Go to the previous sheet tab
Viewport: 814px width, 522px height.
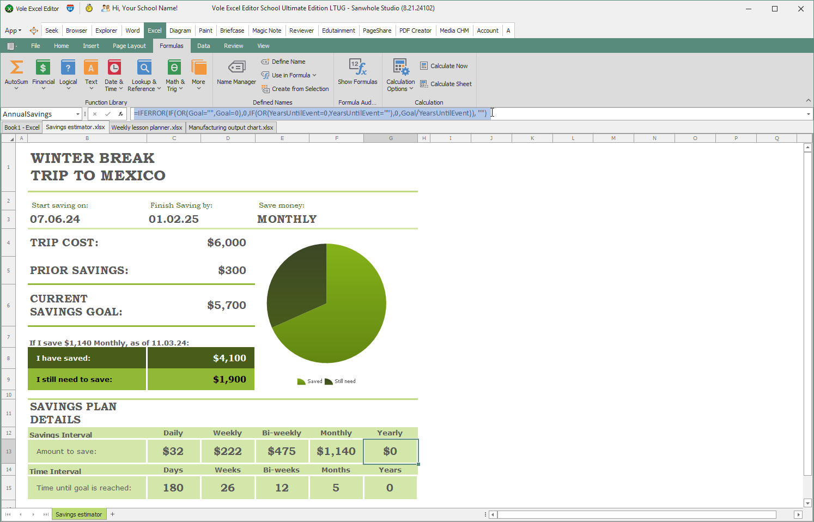[21, 514]
